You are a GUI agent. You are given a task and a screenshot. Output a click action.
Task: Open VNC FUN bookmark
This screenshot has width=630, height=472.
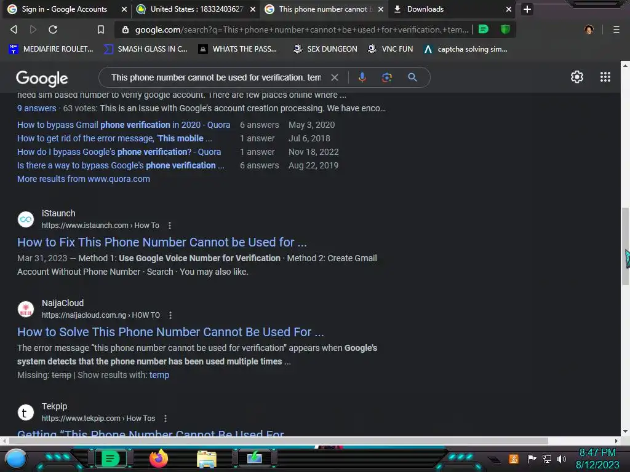[x=391, y=49]
